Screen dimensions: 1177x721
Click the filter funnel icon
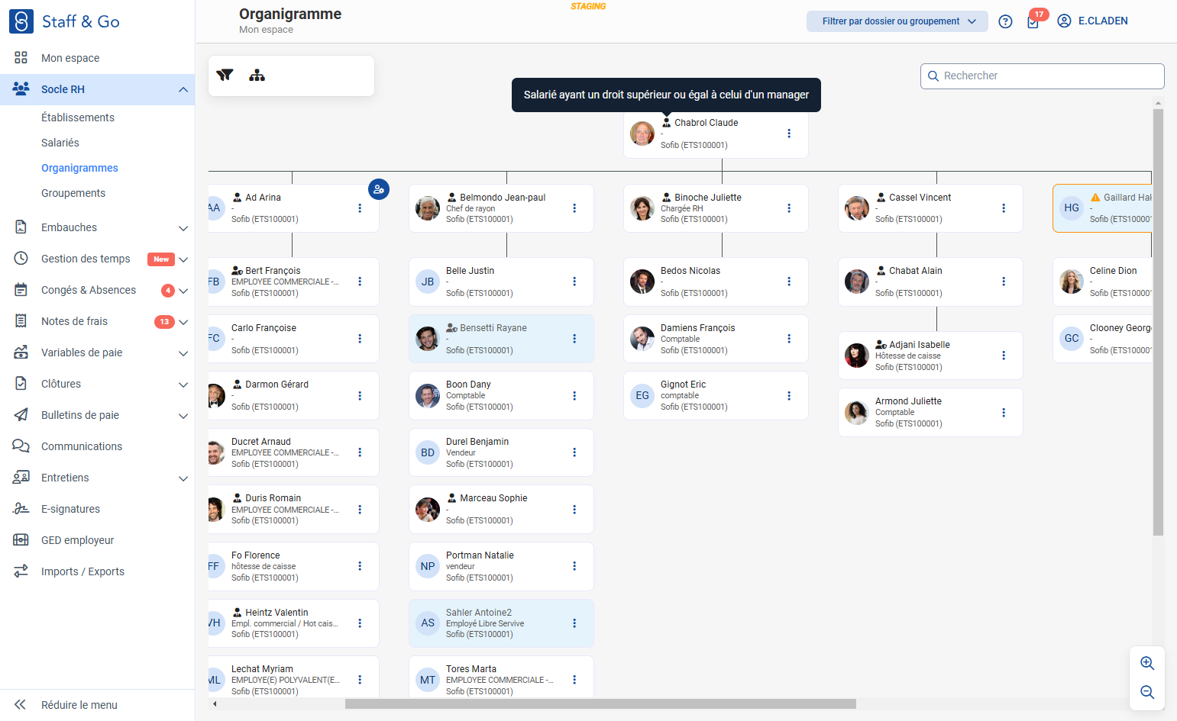[x=225, y=76]
